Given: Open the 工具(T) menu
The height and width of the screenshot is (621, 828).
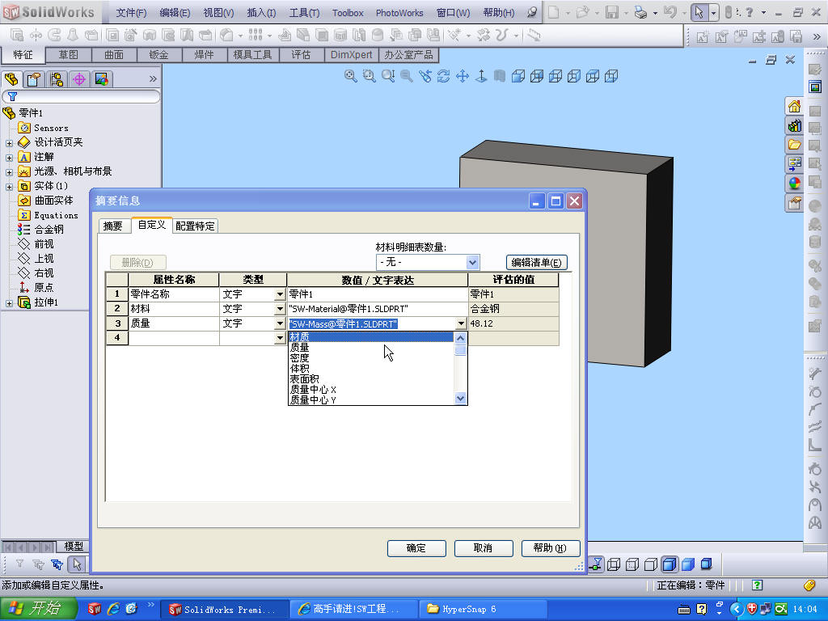Looking at the screenshot, I should 304,13.
